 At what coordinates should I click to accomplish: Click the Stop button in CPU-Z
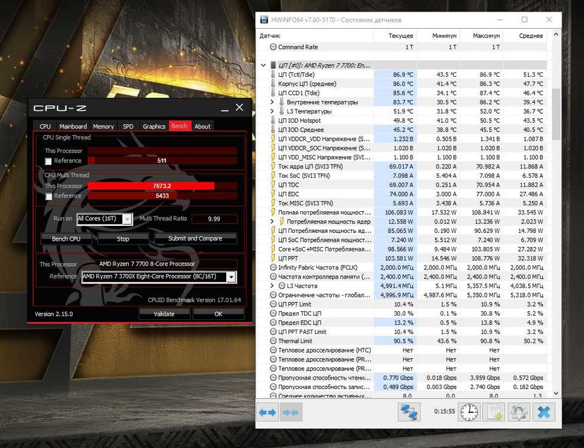point(123,239)
